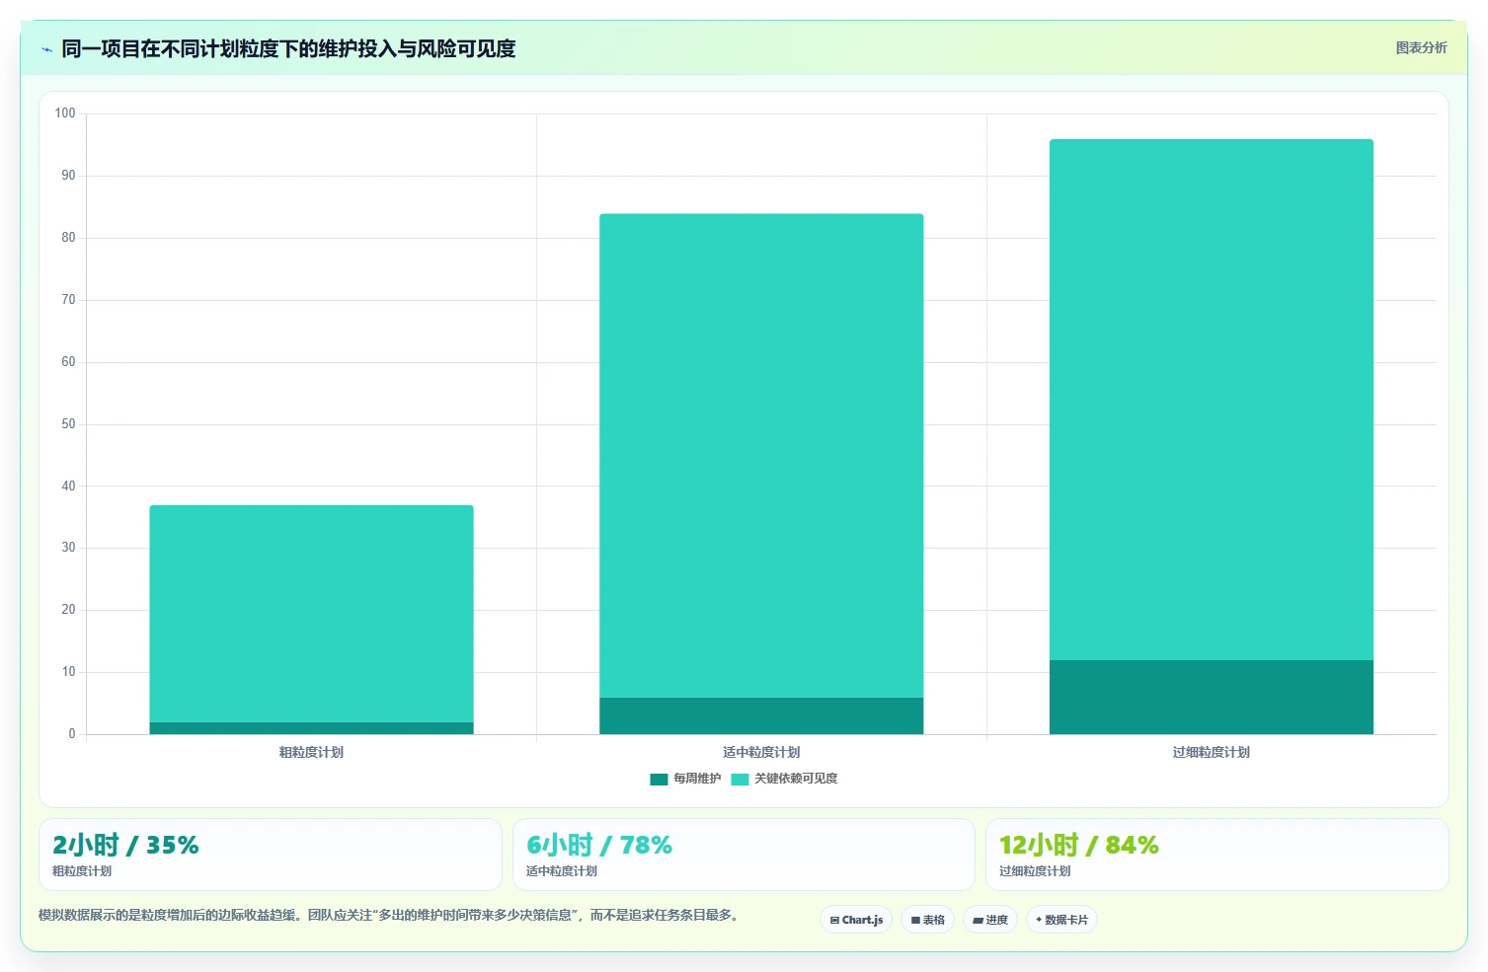Viewport: 1488px width, 972px height.
Task: Select the light teal 粗粒度计划 visibility bar
Action: point(311,614)
